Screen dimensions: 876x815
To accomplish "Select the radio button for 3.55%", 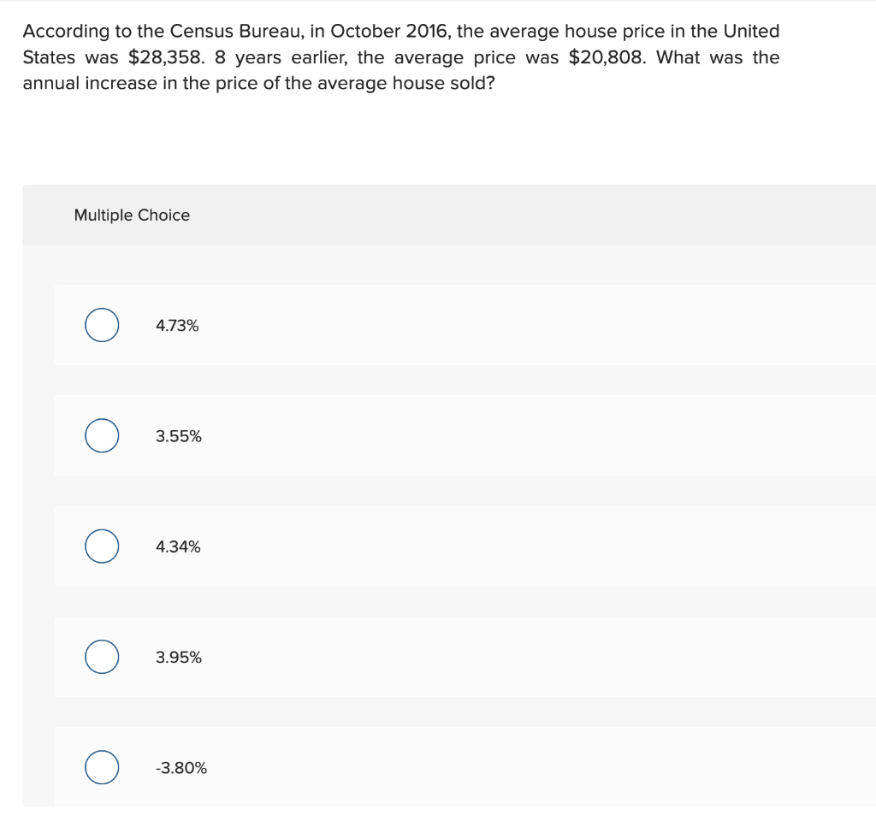I will point(101,435).
